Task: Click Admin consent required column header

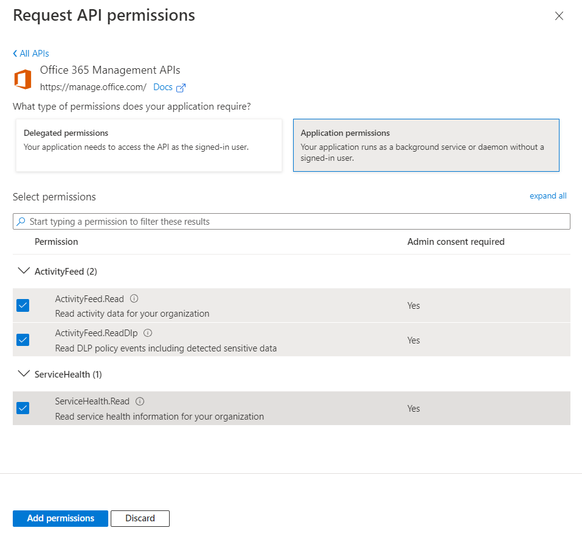Action: (x=456, y=242)
